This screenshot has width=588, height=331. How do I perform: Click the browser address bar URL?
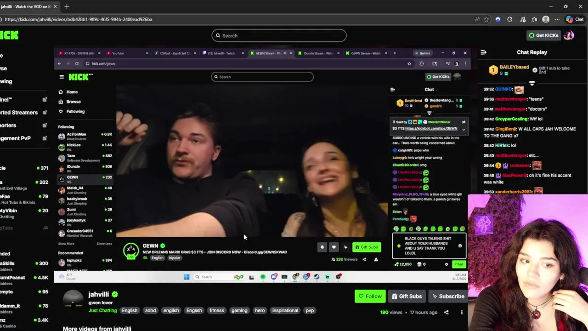pyautogui.click(x=79, y=19)
